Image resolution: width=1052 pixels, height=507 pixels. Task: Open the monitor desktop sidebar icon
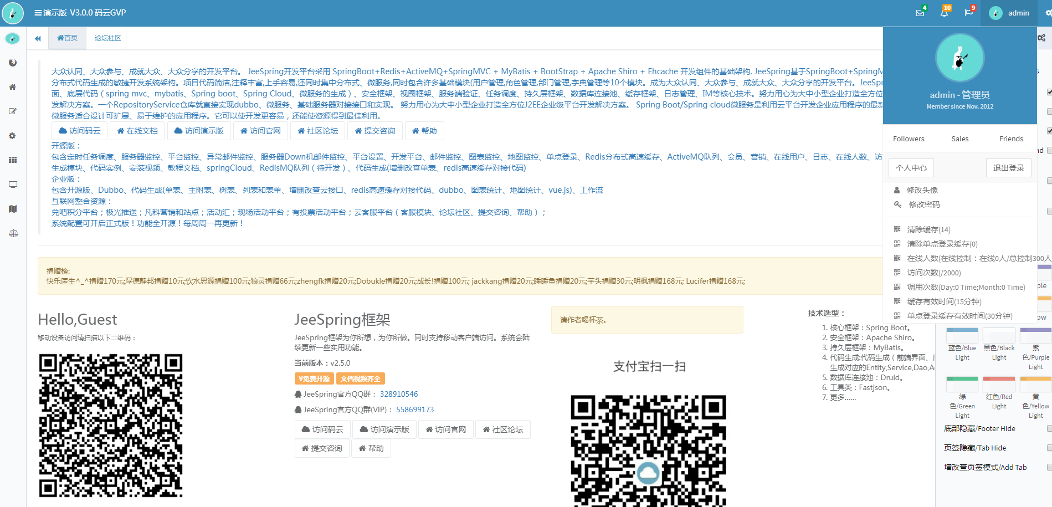click(13, 185)
